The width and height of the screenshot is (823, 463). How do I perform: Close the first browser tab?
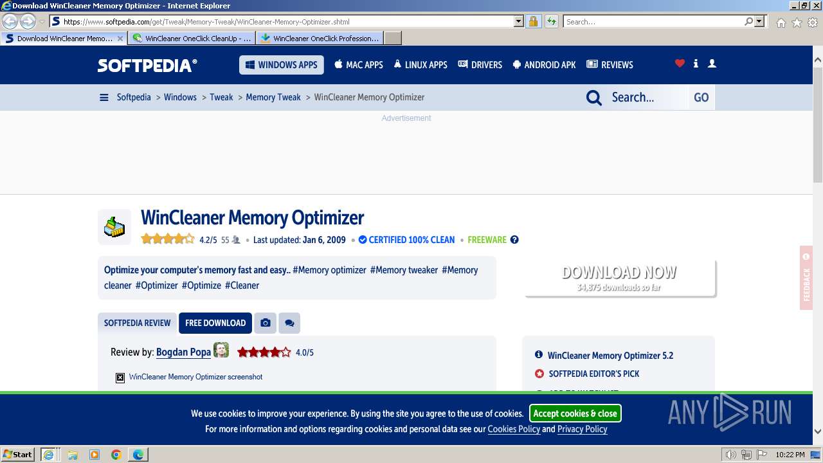(x=120, y=39)
